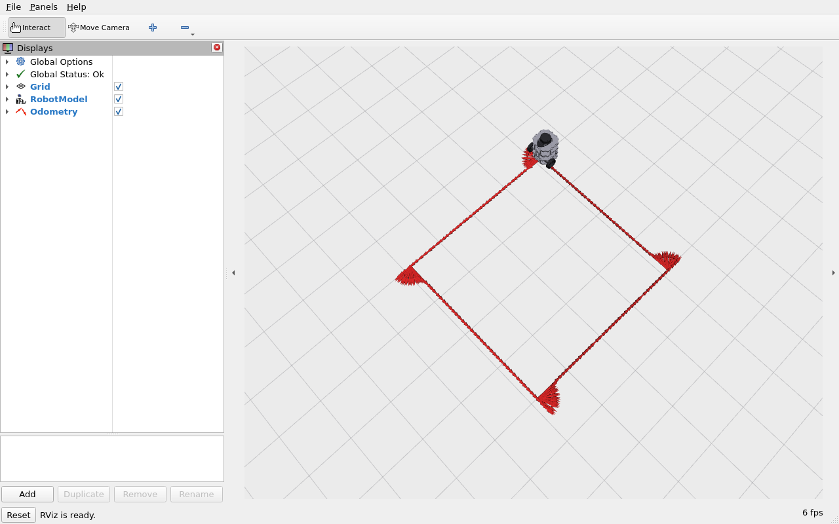Click the Global Status green checkmark icon

click(21, 74)
